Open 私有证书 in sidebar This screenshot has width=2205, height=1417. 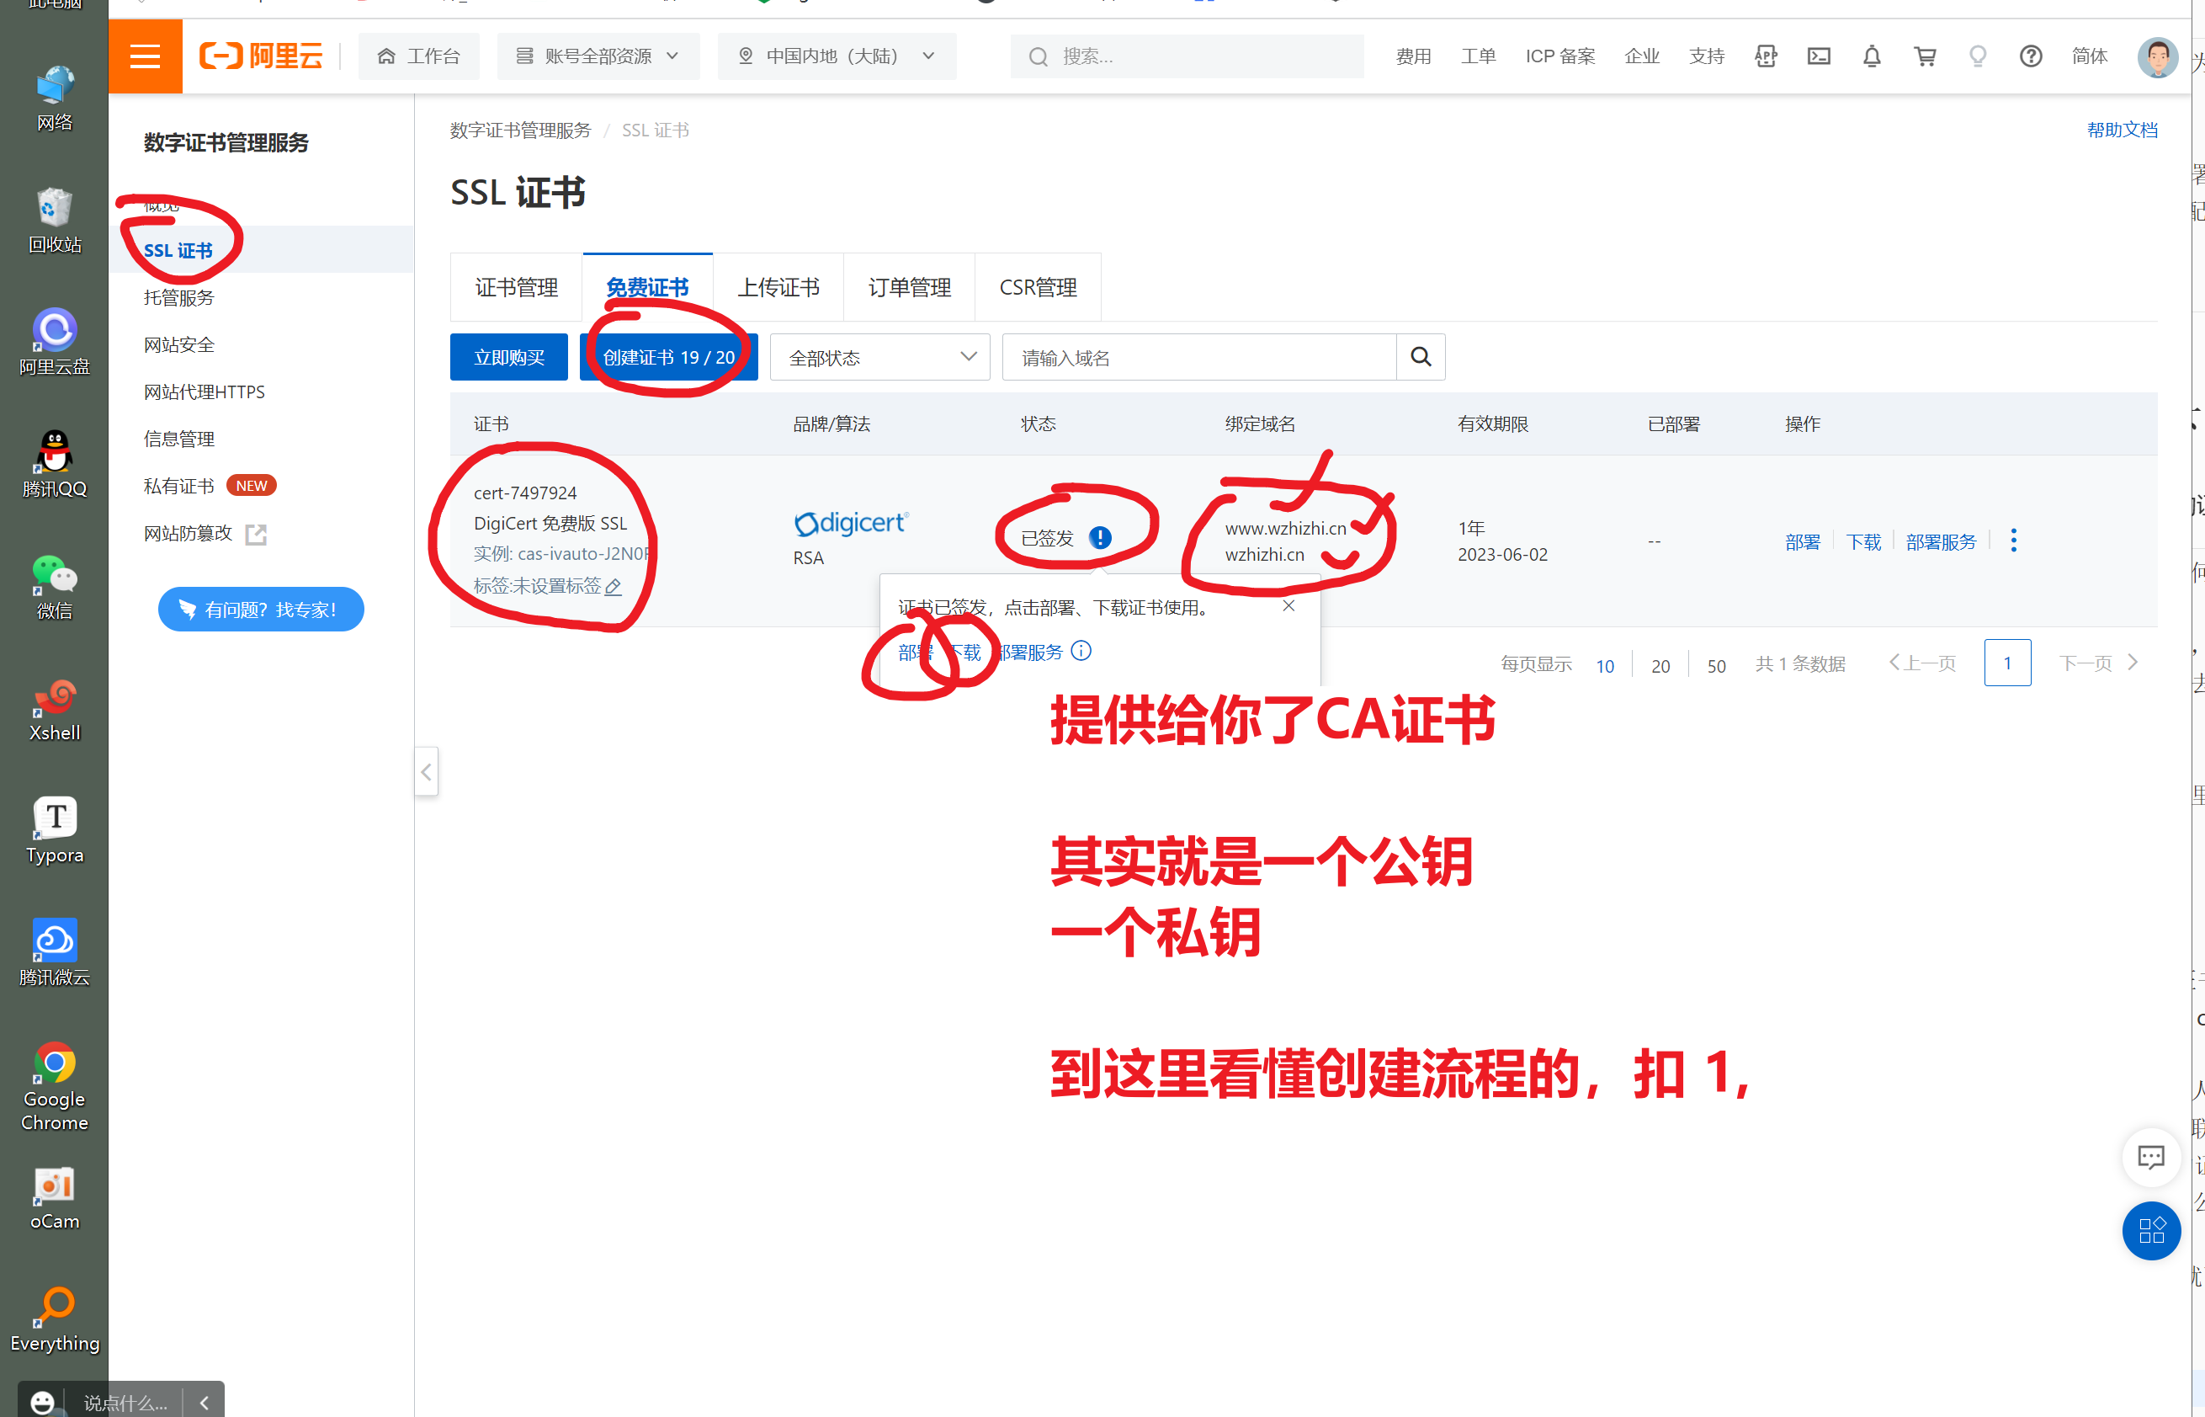tap(178, 485)
